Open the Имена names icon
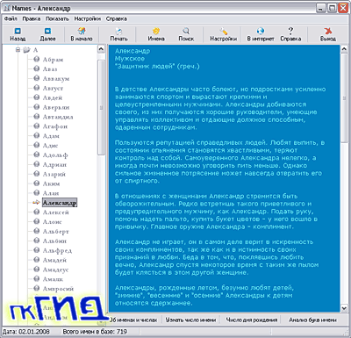 (x=156, y=31)
